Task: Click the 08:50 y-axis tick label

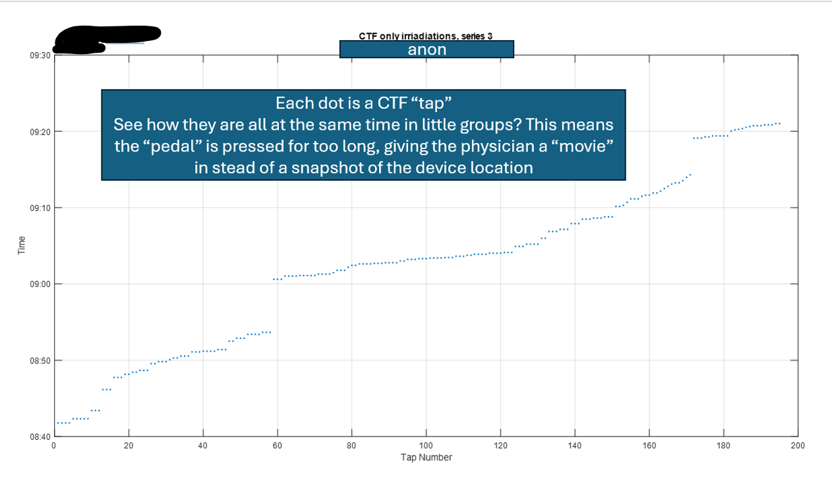Action: [41, 361]
